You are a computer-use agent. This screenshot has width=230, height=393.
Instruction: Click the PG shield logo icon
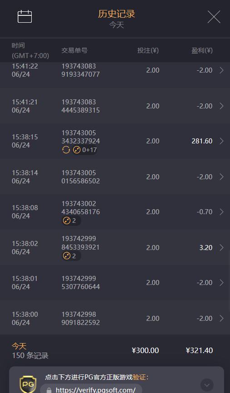(28, 384)
